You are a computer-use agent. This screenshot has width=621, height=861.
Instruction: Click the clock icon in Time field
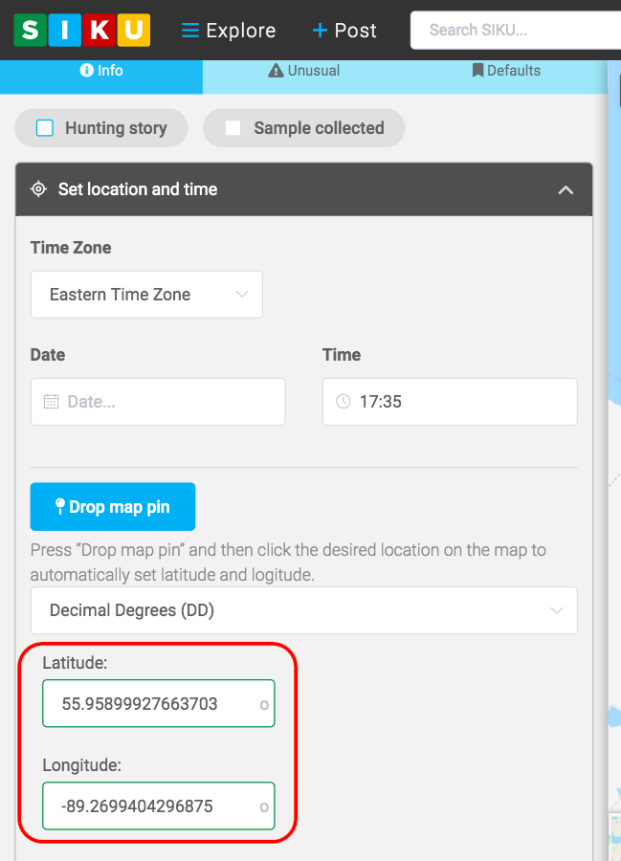(x=344, y=402)
